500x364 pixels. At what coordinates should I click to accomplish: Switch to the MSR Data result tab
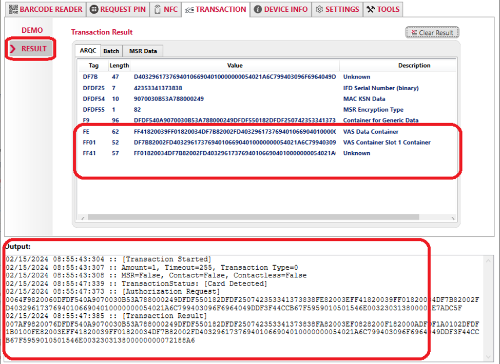click(x=143, y=51)
